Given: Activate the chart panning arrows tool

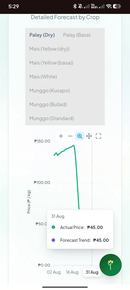Looking at the screenshot, I should click(x=89, y=136).
